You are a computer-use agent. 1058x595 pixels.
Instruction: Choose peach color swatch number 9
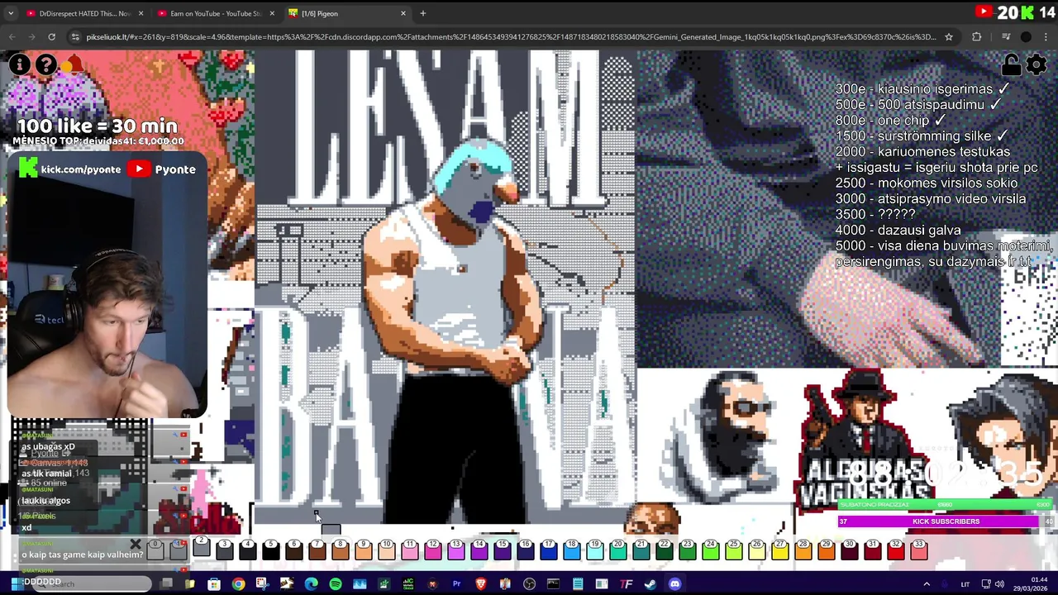pyautogui.click(x=363, y=550)
